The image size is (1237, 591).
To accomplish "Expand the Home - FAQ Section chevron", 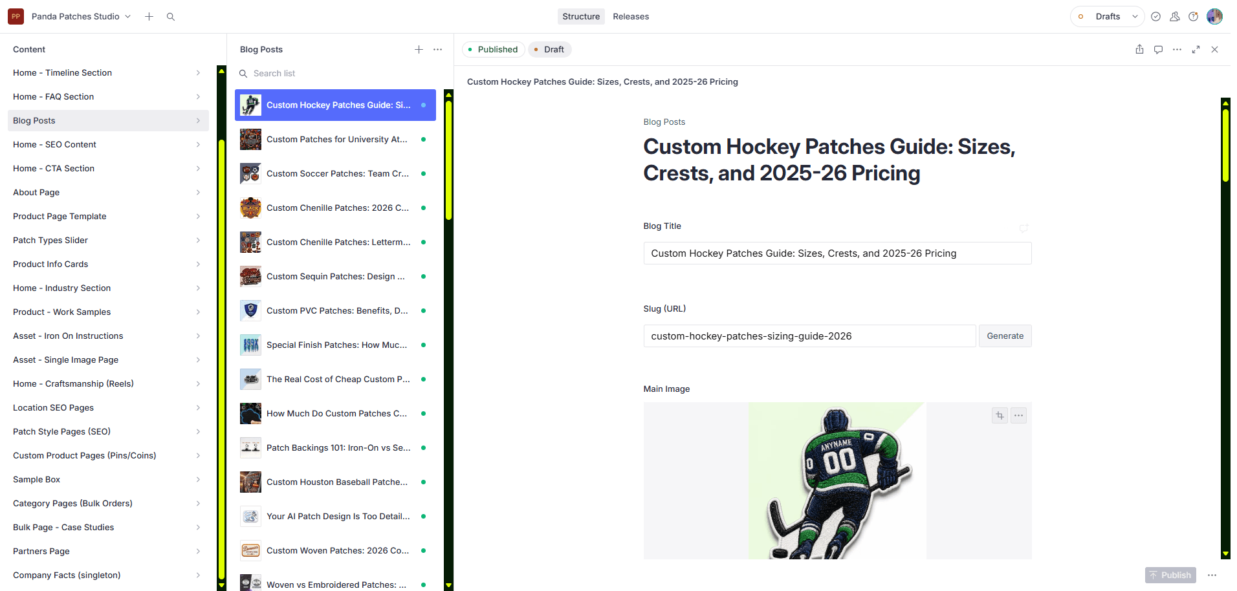I will [198, 96].
